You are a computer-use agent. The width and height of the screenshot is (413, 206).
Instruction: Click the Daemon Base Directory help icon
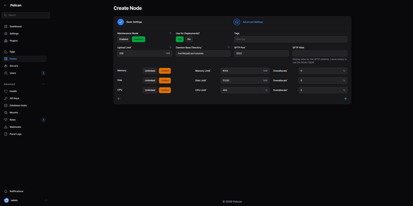tap(229, 47)
